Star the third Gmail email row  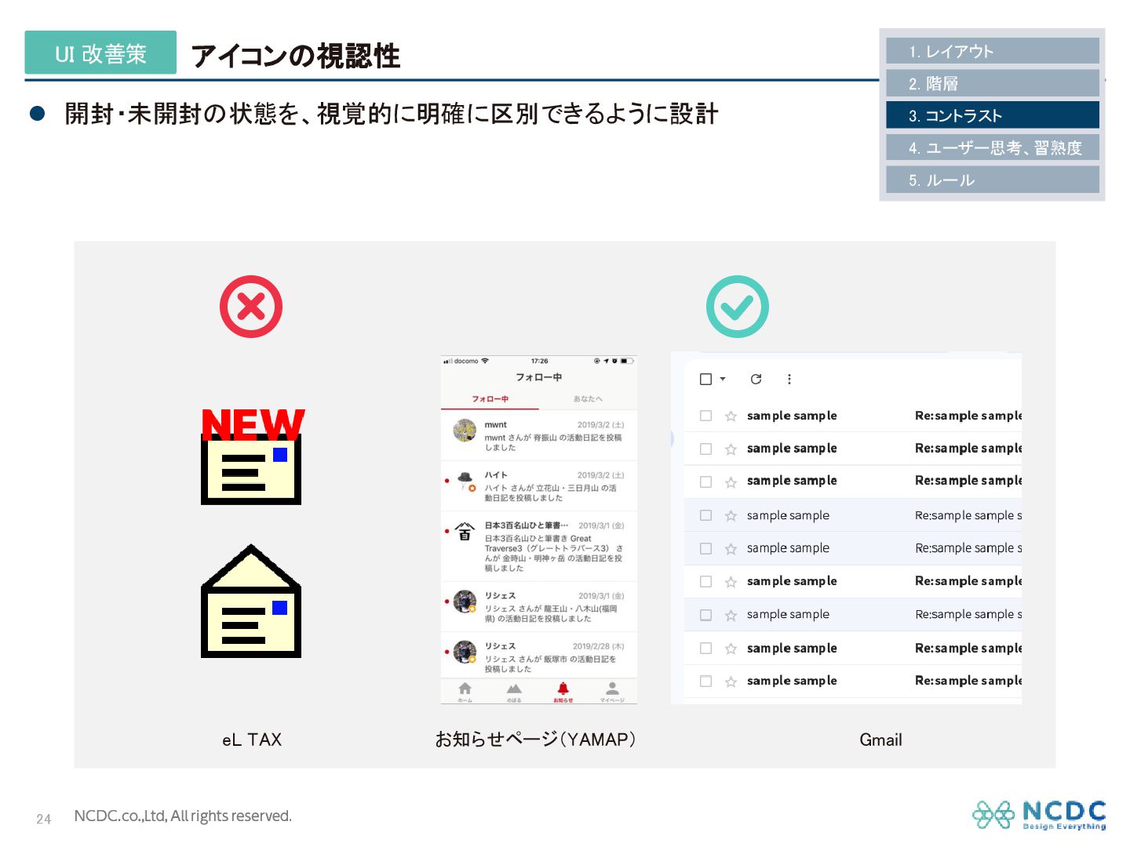(x=731, y=482)
